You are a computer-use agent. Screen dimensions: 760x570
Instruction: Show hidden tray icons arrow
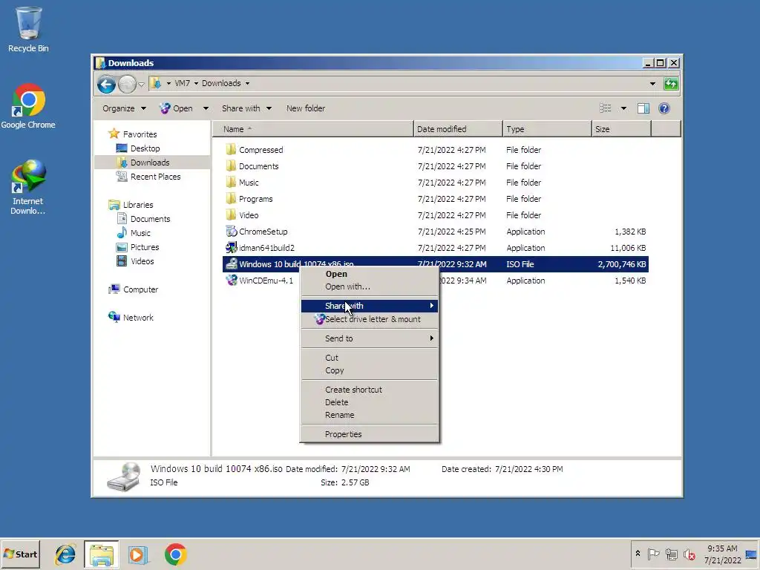point(638,554)
